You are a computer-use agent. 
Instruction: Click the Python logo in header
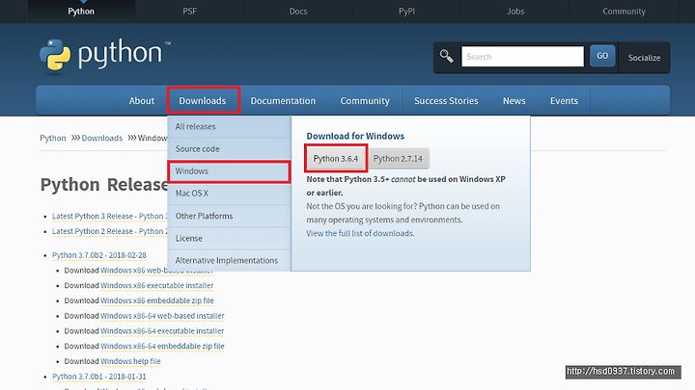(105, 55)
